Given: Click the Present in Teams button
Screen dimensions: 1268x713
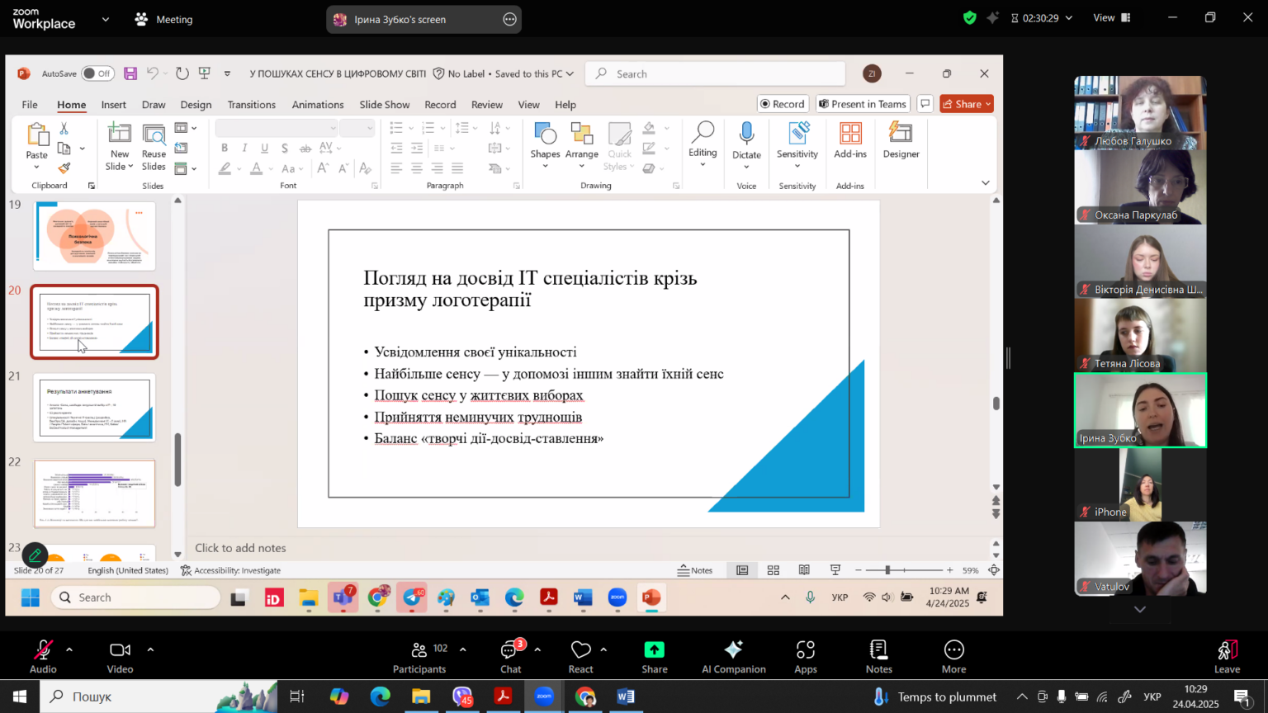Looking at the screenshot, I should click(863, 104).
